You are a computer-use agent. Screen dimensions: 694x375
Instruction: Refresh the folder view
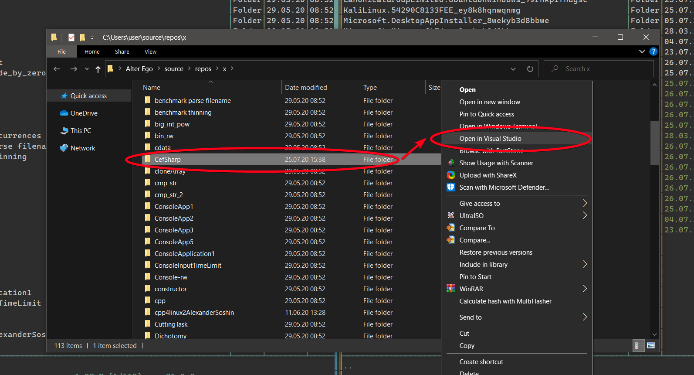point(530,69)
